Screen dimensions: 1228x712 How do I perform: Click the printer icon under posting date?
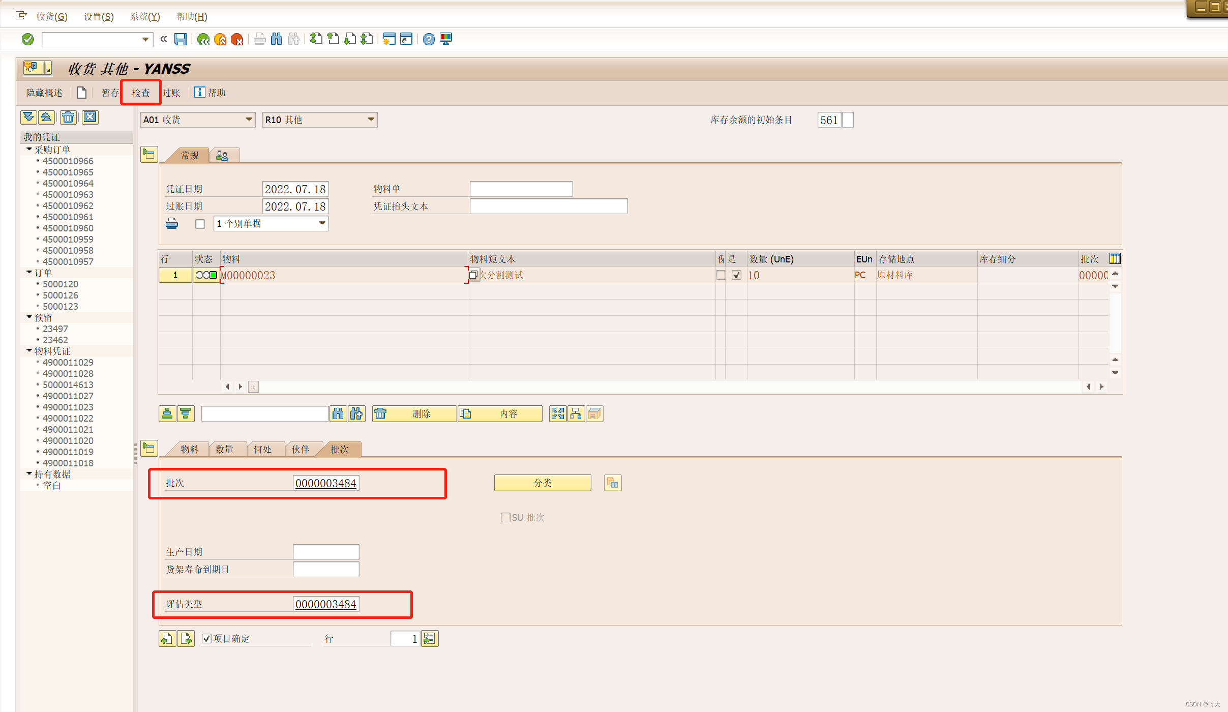click(172, 224)
